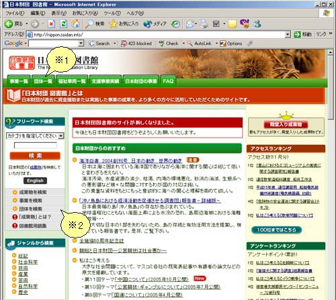Open Favorites star icon in toolbar
The height and width of the screenshot is (300, 336).
113,23
